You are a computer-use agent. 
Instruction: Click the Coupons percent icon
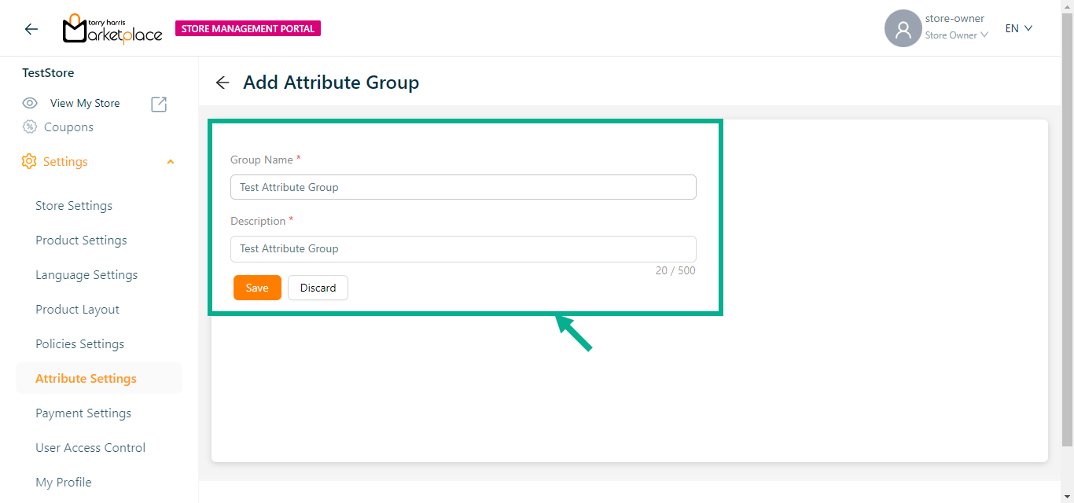tap(30, 127)
